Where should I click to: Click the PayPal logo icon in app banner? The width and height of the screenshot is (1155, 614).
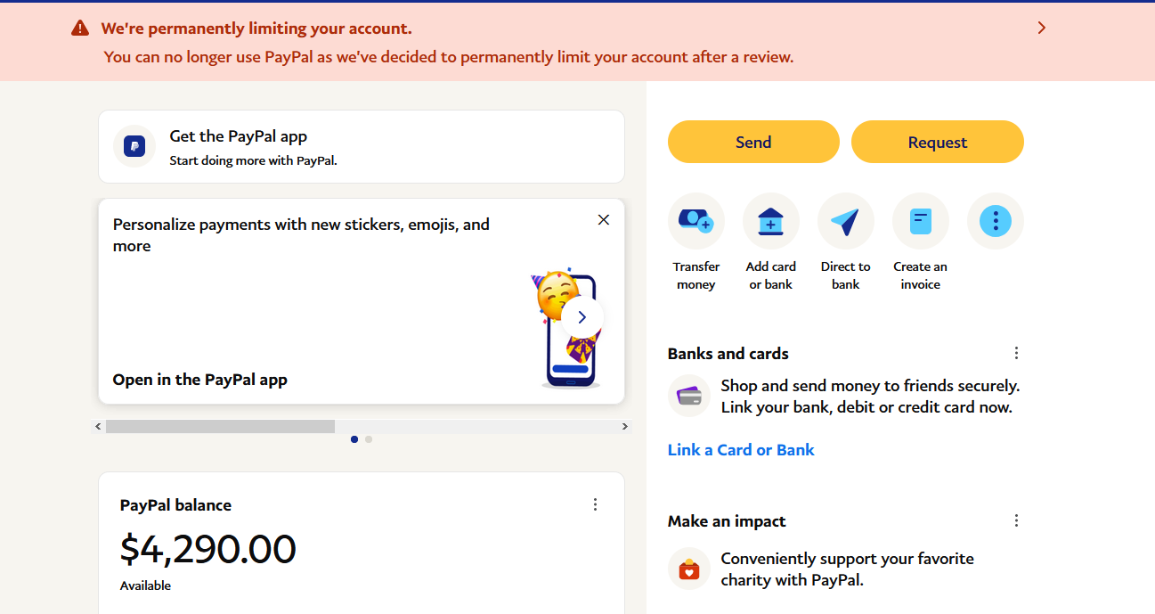134,146
